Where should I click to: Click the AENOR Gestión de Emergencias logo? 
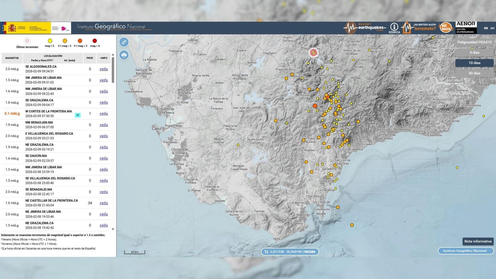point(466,28)
